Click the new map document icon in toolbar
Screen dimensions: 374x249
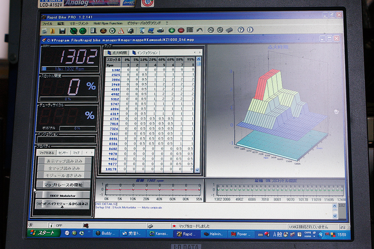click(45, 31)
